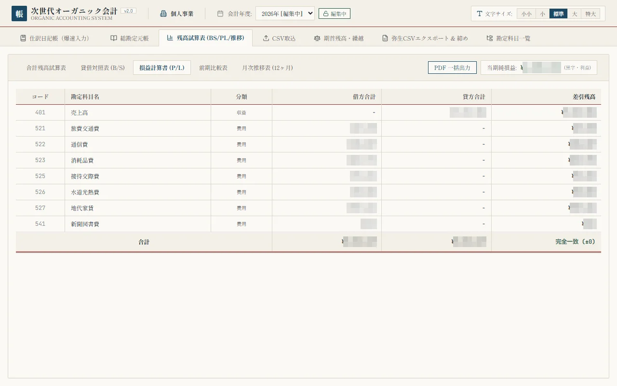
Task: Click the T icon beside 文字サイズ
Action: click(479, 14)
